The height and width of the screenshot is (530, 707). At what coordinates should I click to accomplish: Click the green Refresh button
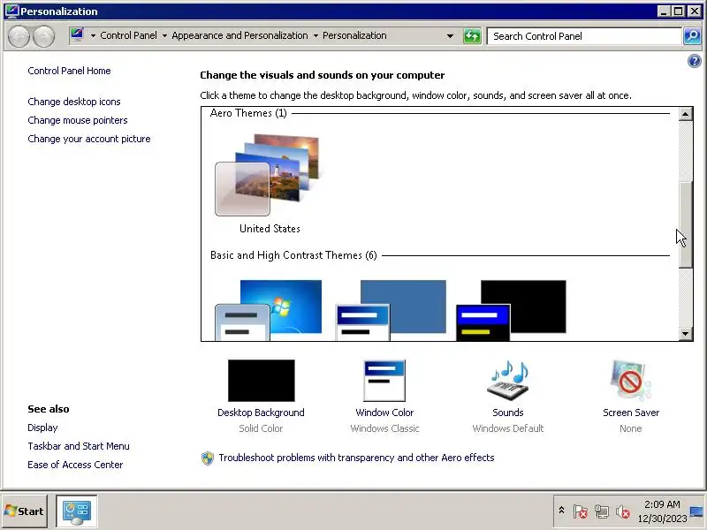[472, 36]
